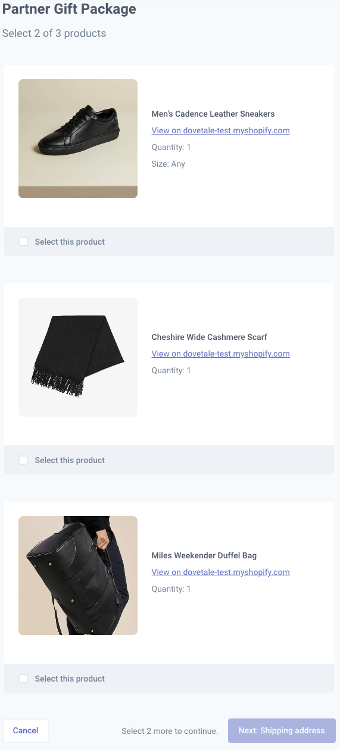Click the 'Select this product' label under the sneakers

pos(70,242)
